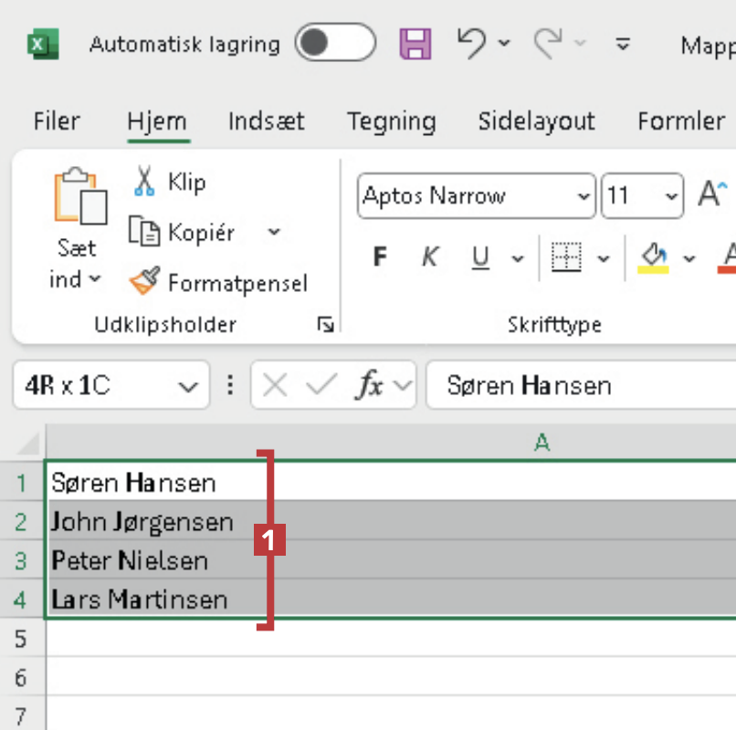
Task: Open the Filer menu
Action: [57, 121]
